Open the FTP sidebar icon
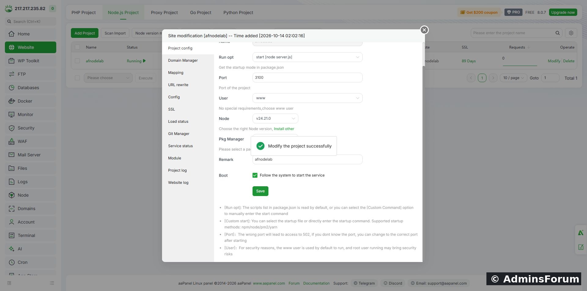587x291 pixels. 12,74
